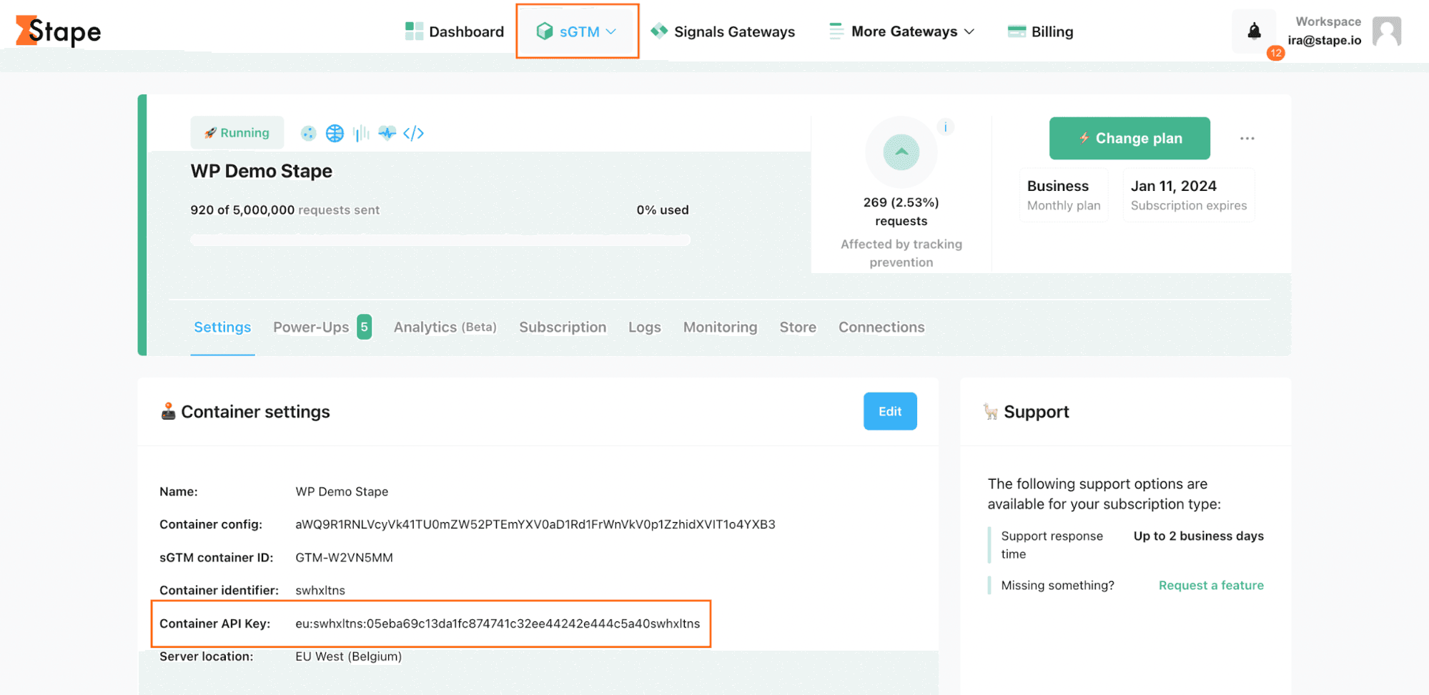Screen dimensions: 1429x695
Task: Click the vertical bars power-up icon
Action: tap(361, 133)
